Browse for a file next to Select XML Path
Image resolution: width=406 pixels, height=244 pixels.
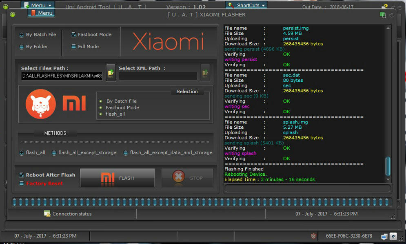pyautogui.click(x=205, y=73)
